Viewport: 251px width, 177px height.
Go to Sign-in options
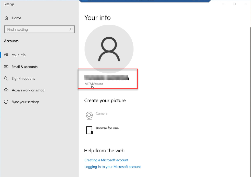[23, 78]
